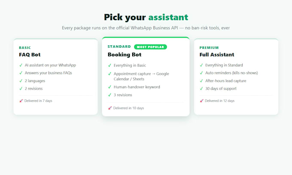Viewport: 292px width, 175px height.
Task: Click checkmark beside Human-handover keyword
Action: point(109,87)
